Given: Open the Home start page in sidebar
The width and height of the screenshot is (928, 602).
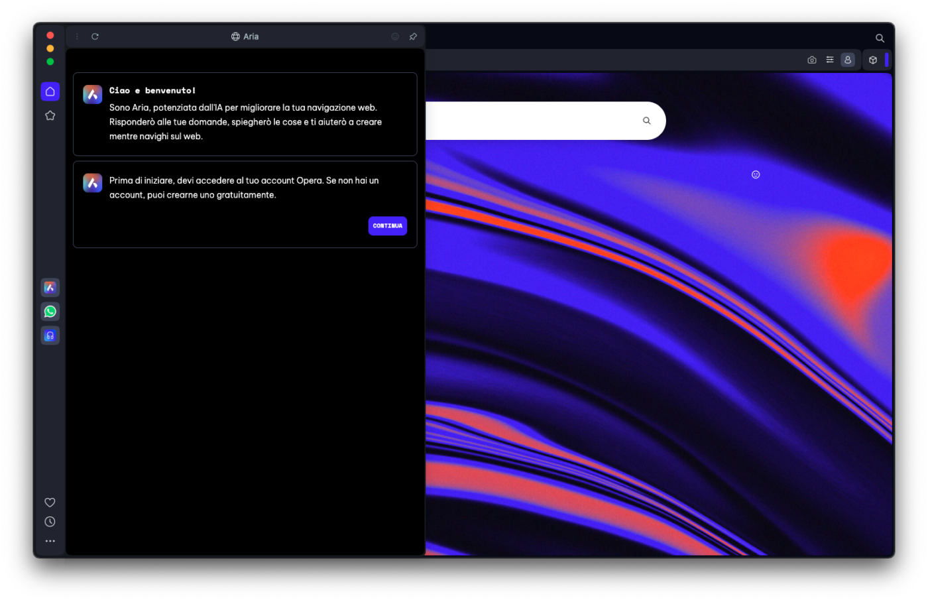Looking at the screenshot, I should point(50,91).
